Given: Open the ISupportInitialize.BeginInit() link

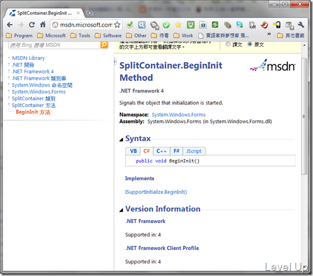Looking at the screenshot, I should (156, 192).
